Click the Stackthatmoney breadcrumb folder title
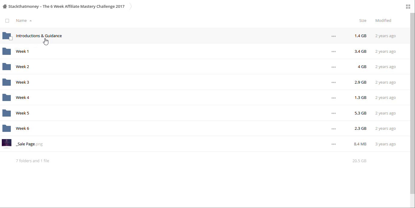 (x=66, y=6)
